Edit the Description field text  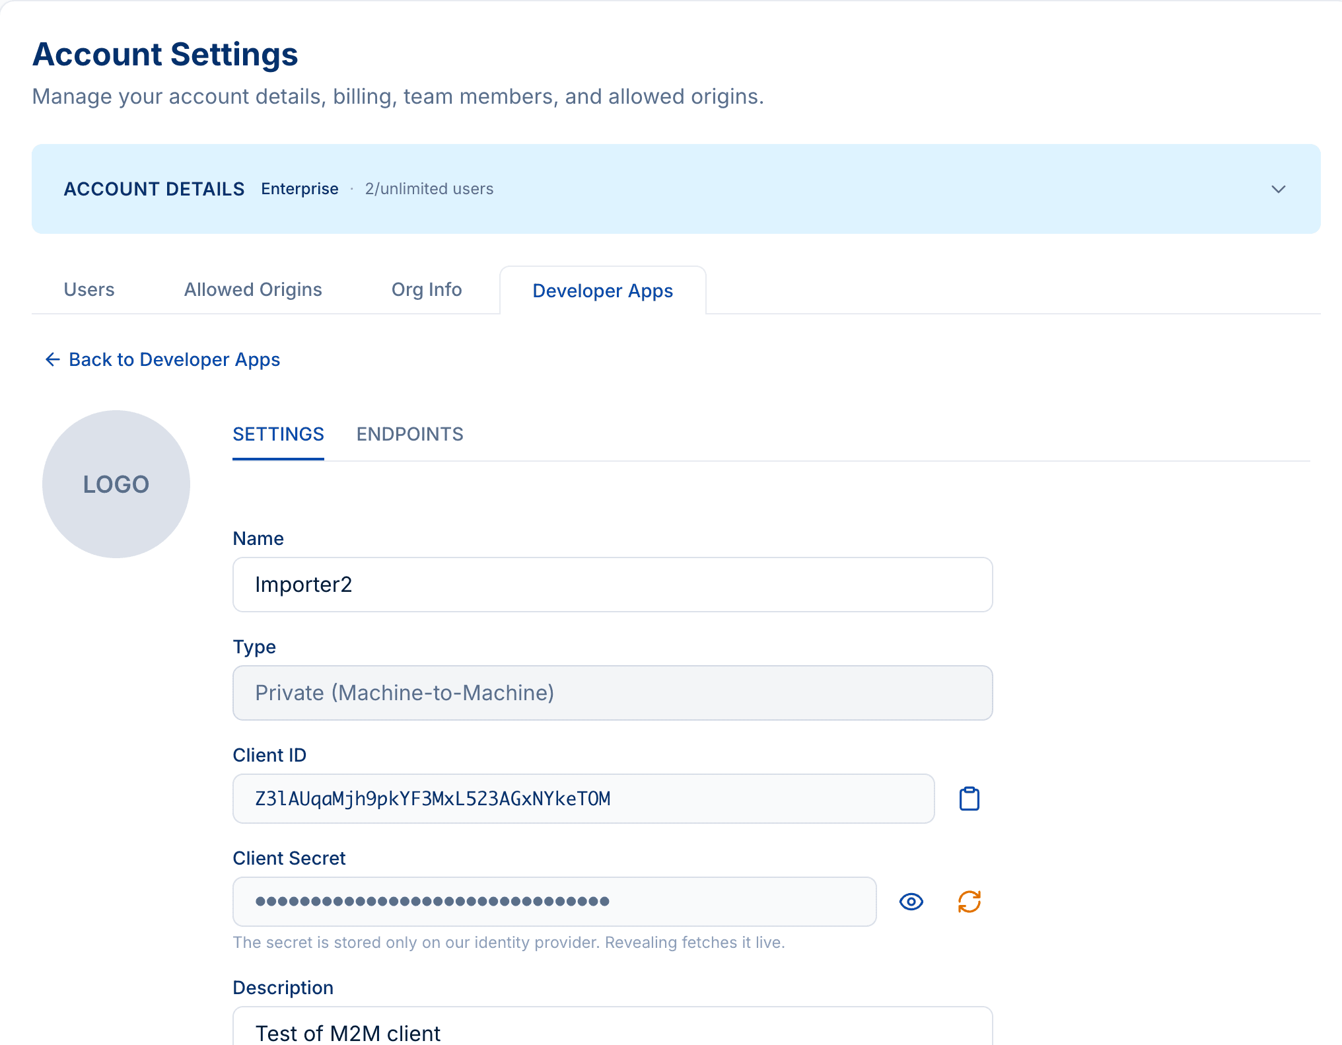click(612, 1027)
